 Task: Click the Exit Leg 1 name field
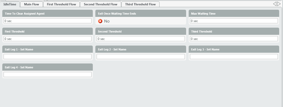click(48, 57)
